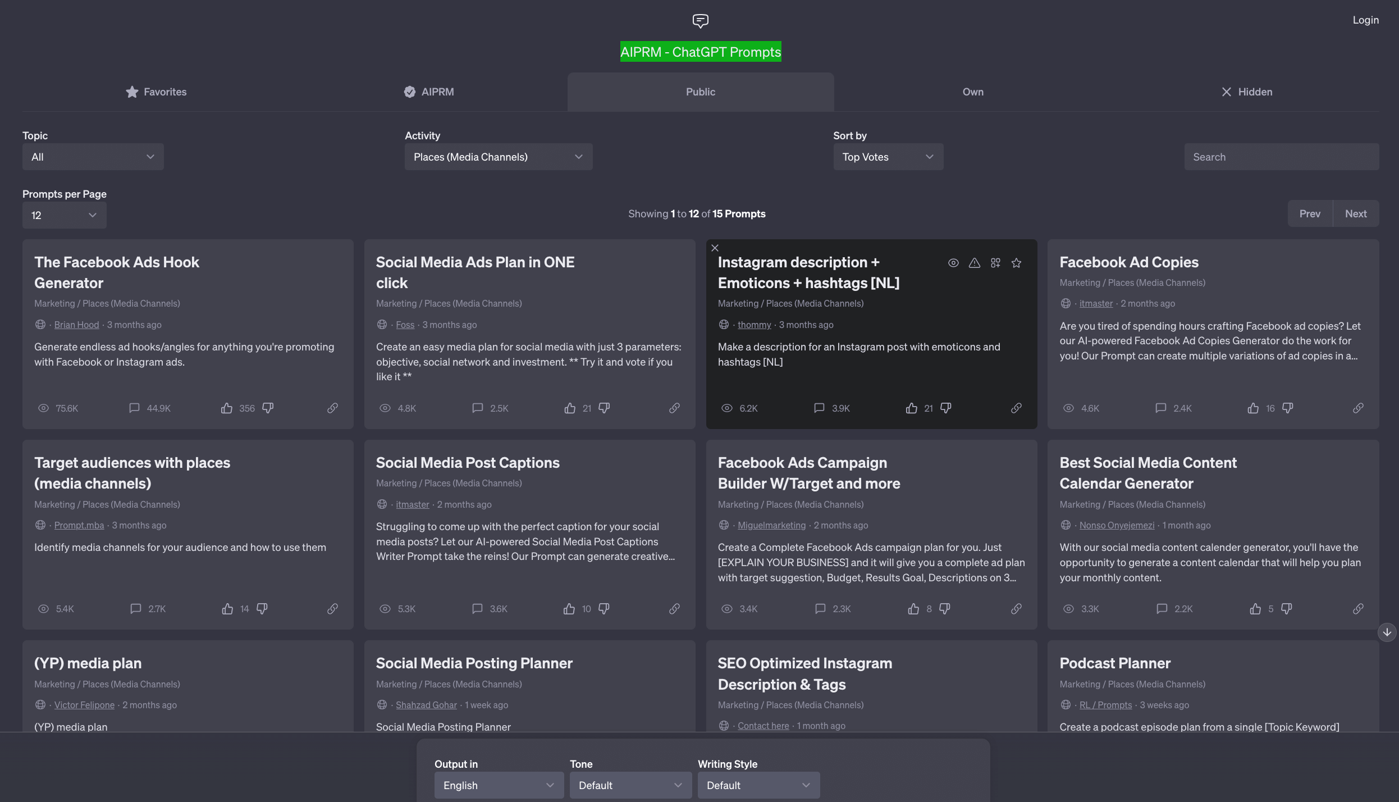The image size is (1399, 802).
Task: Expand the Sort by Top Votes dropdown
Action: tap(888, 157)
